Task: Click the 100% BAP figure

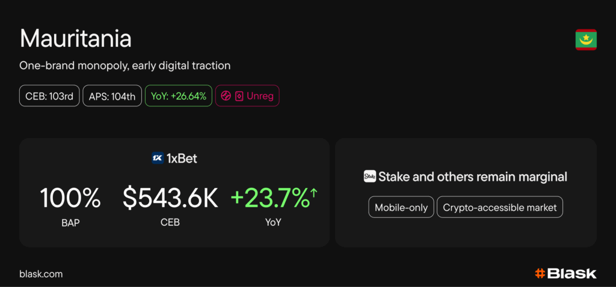Action: (70, 198)
